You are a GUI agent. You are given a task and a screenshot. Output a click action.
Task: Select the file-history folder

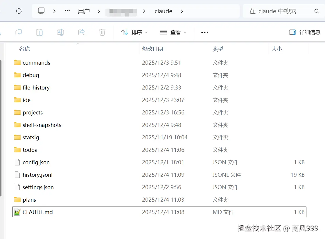pyautogui.click(x=159, y=87)
